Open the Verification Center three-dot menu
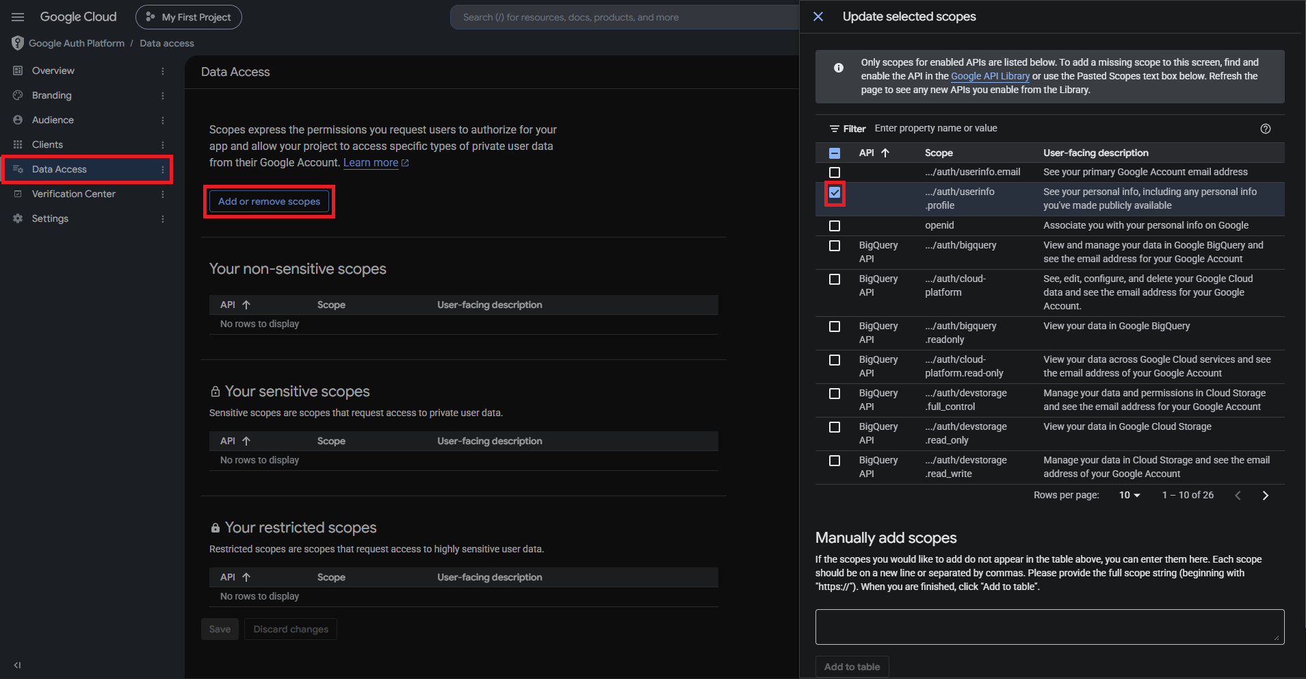1306x679 pixels. (163, 194)
